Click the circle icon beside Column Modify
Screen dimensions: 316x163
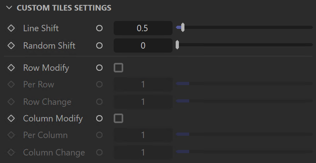pos(99,118)
